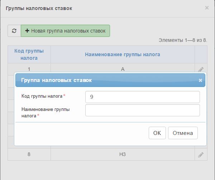Edit row 1 'A' with pencil icon

click(201, 69)
